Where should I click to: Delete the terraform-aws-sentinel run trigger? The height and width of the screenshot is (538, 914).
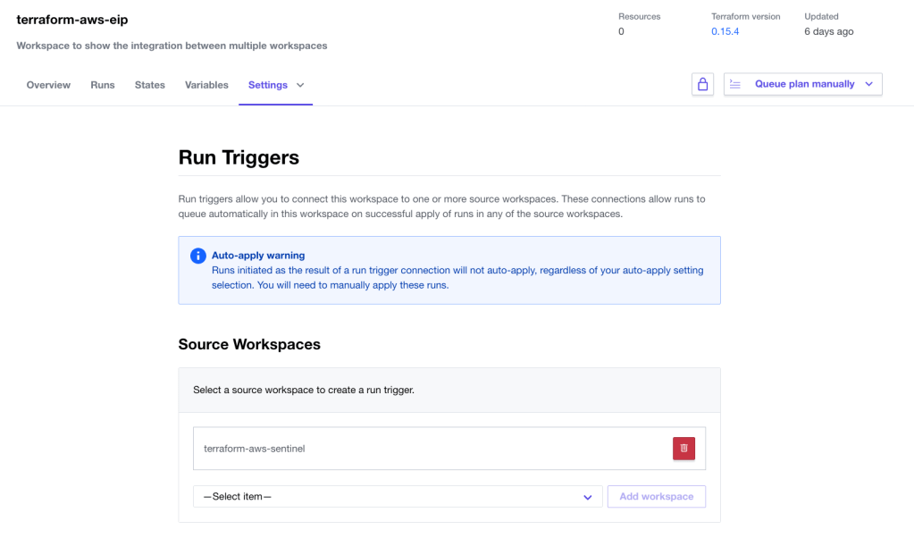click(683, 449)
